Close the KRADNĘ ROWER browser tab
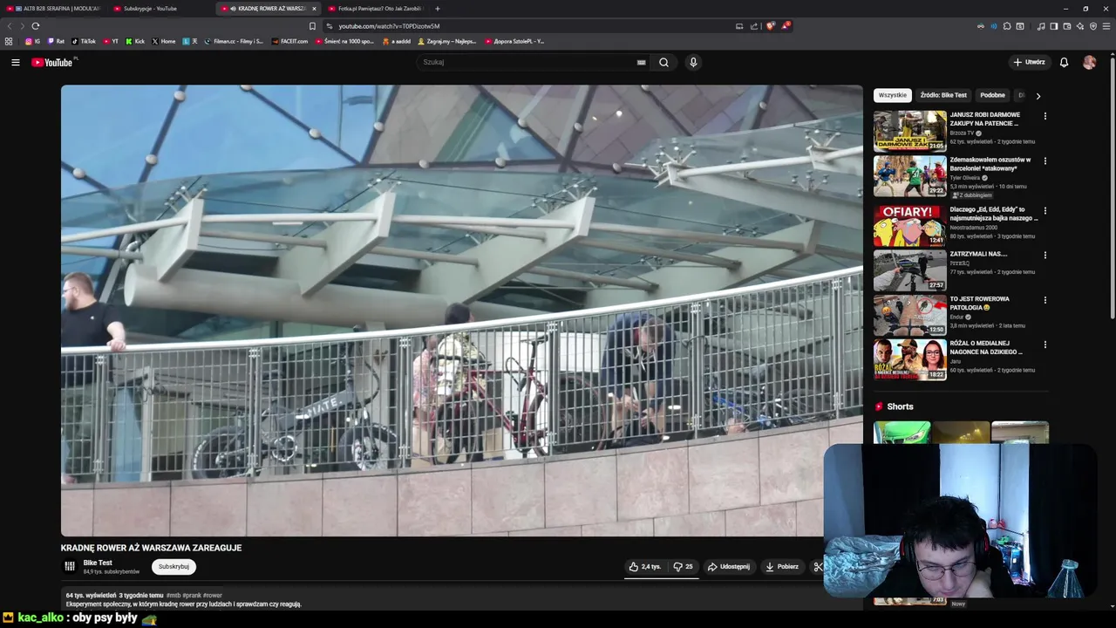The image size is (1116, 628). 314,8
